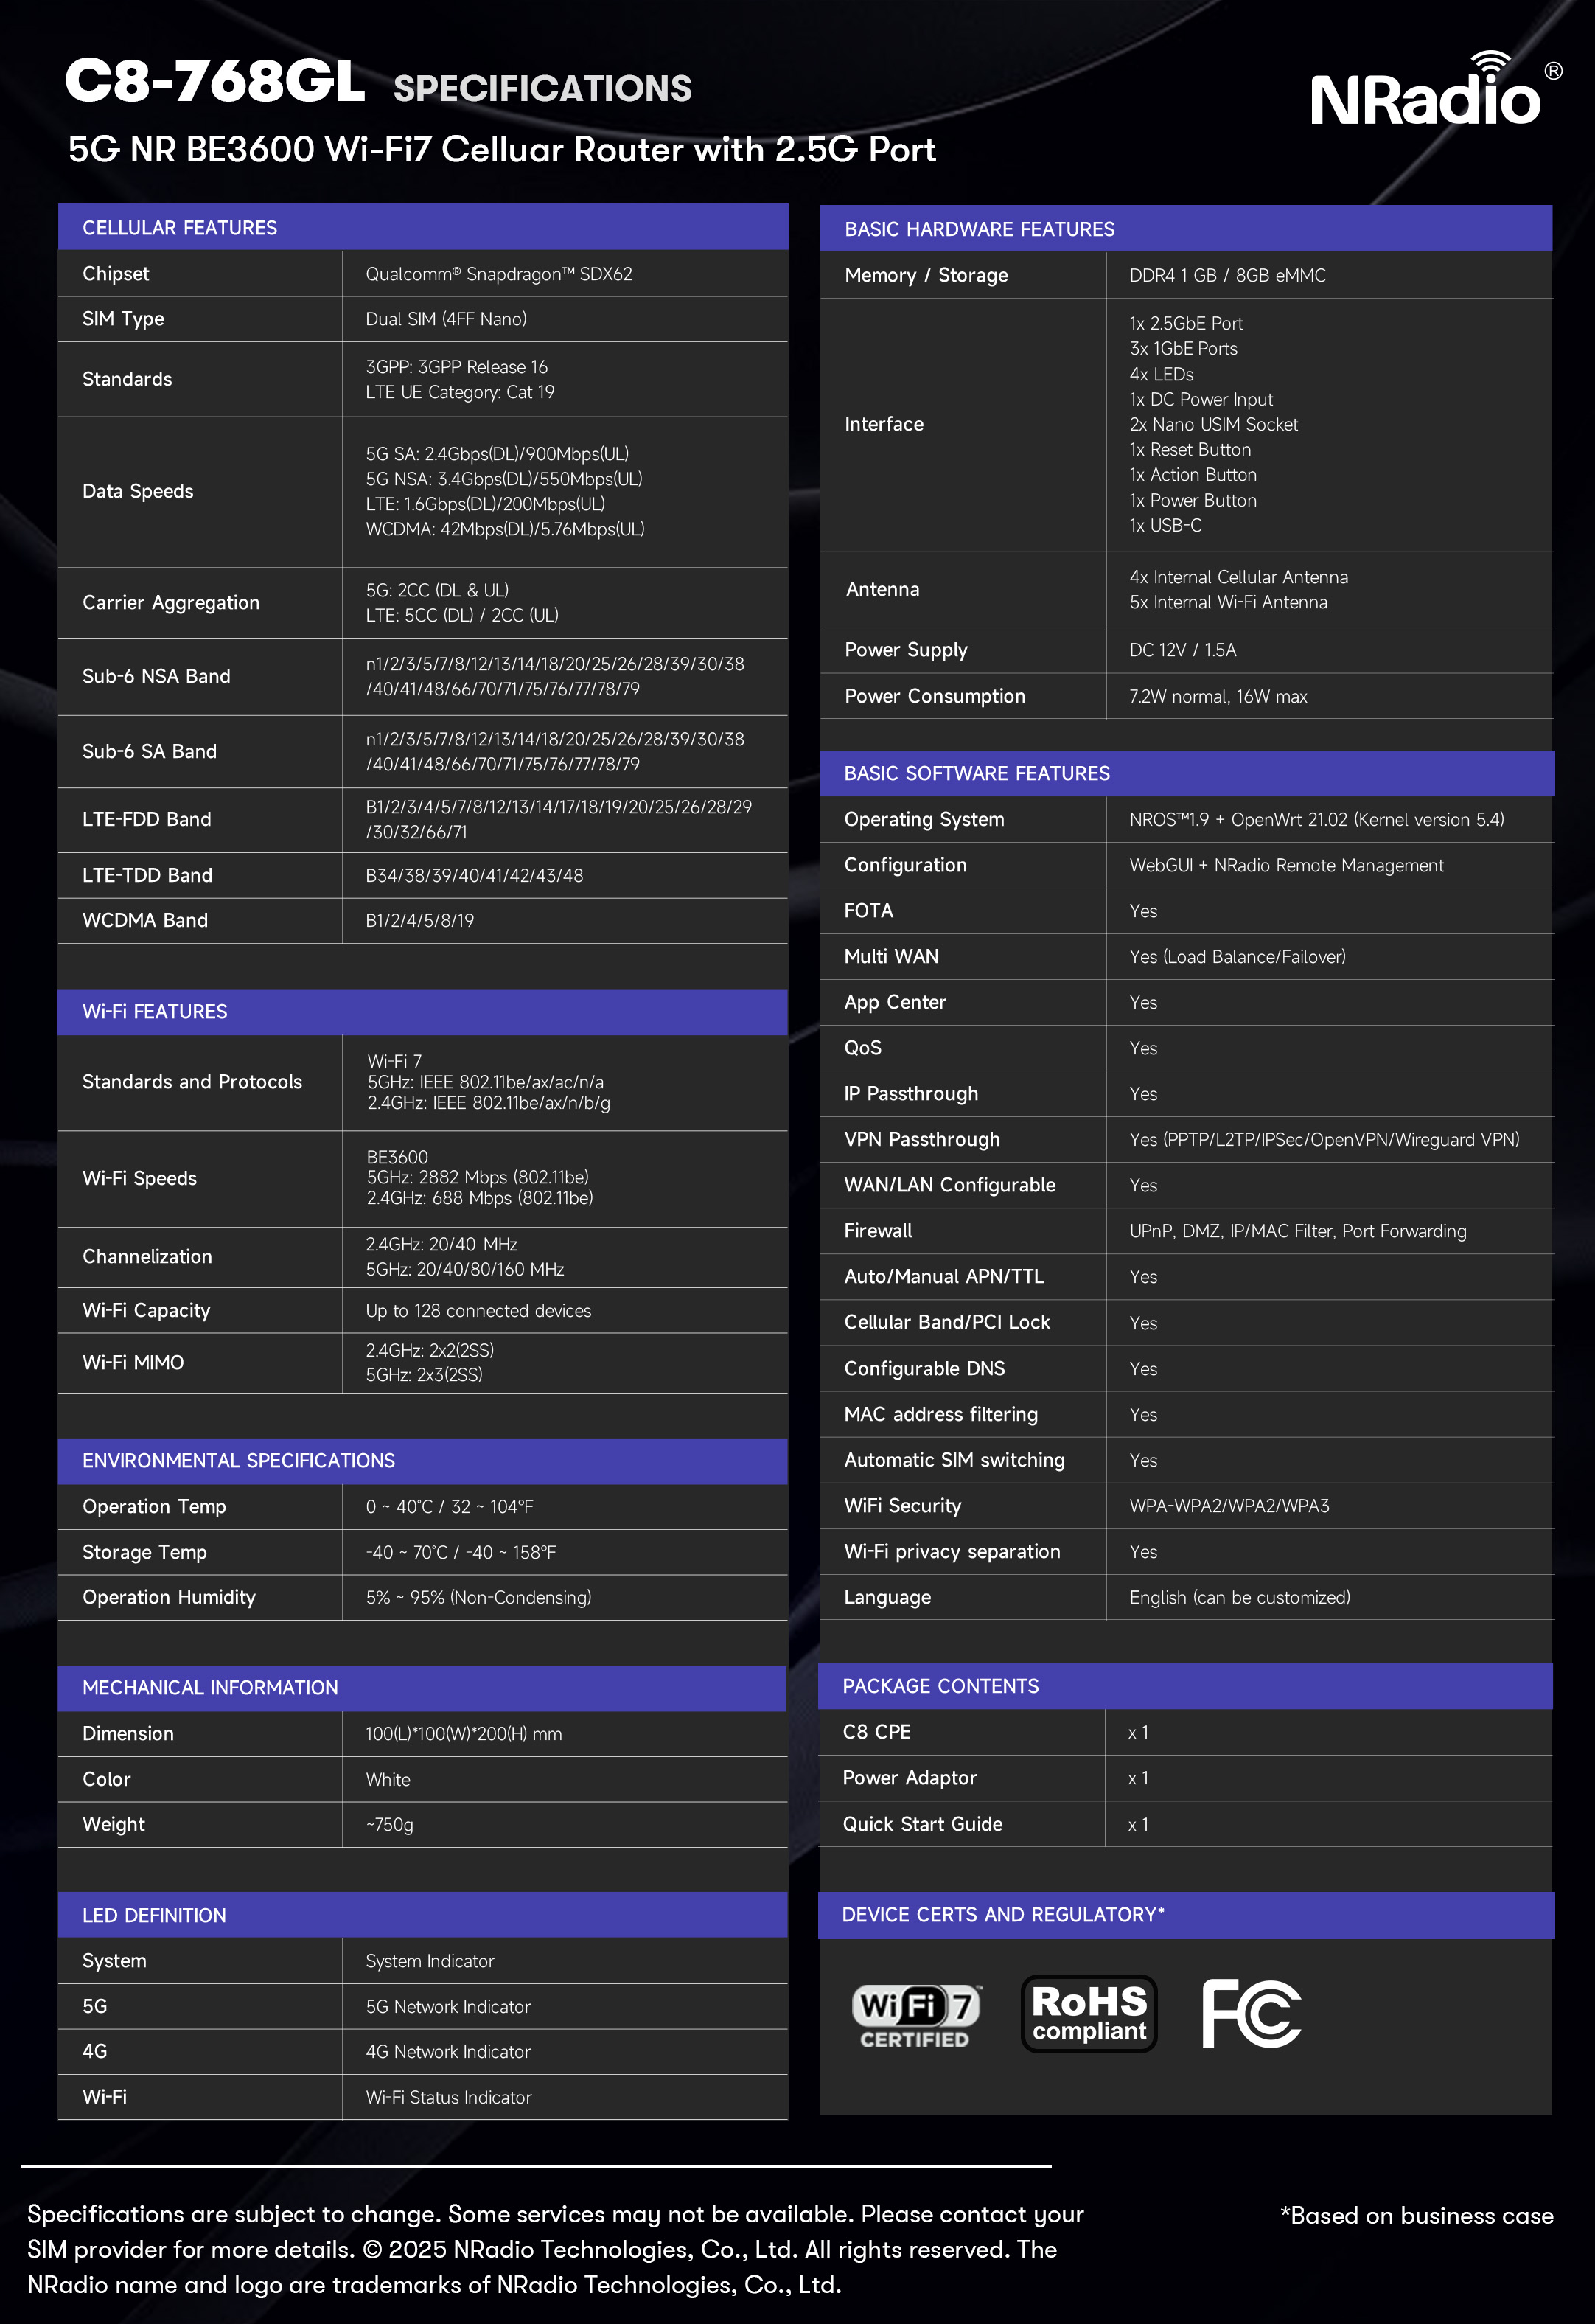
Task: Click the registered trademark symbol by logo
Action: click(x=1552, y=71)
